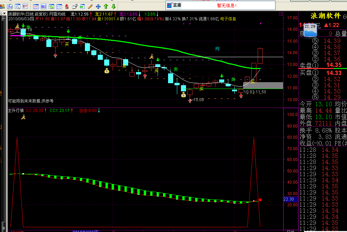Click the RSI indicator toolbar icon

pyautogui.click(x=44, y=6)
